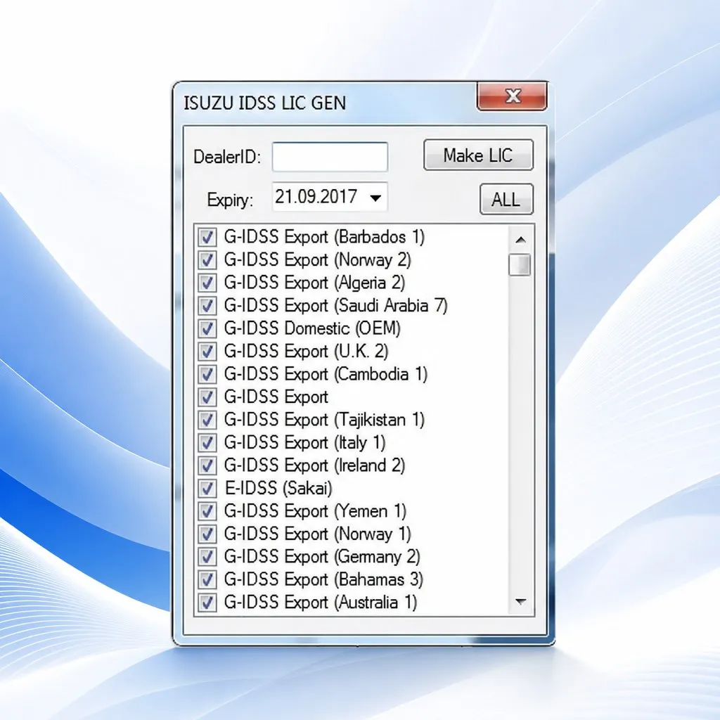Toggle E-IDSS (Sakai) checkbox
Image resolution: width=720 pixels, height=720 pixels.
point(207,489)
